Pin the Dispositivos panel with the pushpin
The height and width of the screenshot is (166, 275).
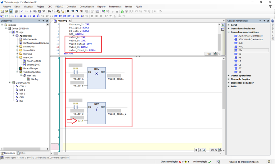[x=43, y=21]
